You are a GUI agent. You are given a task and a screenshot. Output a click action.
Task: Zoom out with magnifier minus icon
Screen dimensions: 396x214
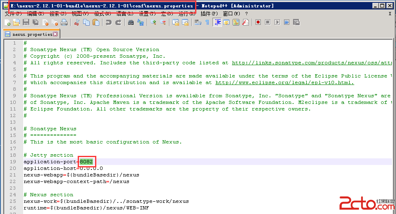coord(163,23)
